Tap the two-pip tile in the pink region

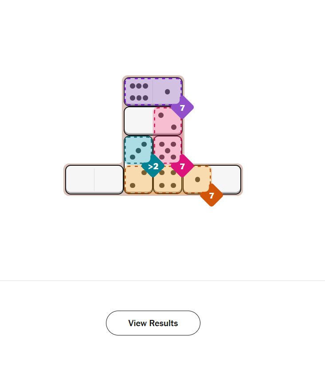coord(168,121)
